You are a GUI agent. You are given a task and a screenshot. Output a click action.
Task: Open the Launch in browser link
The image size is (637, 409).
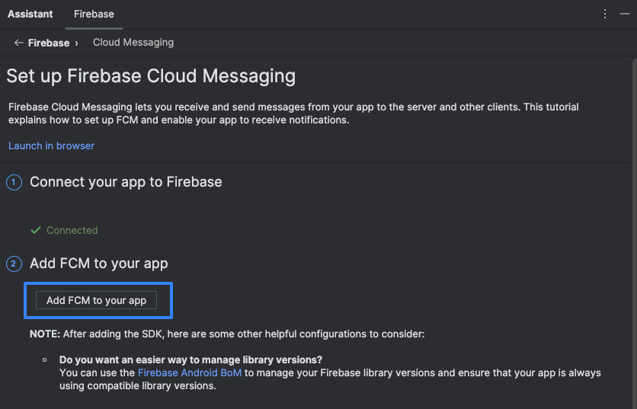[x=51, y=145]
